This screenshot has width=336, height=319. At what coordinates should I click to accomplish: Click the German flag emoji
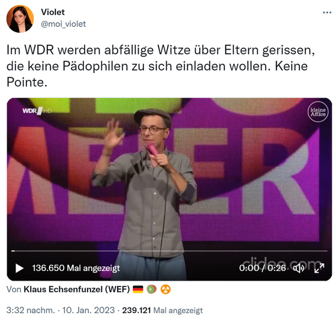[x=138, y=290]
